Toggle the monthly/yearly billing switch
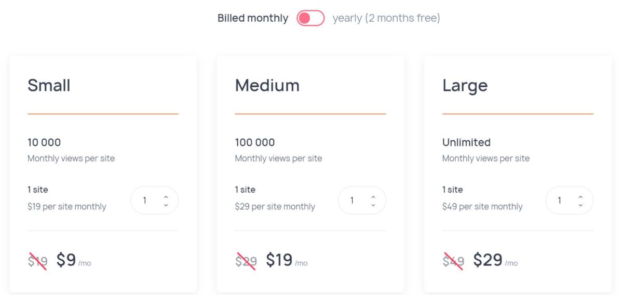623x295 pixels. [x=310, y=18]
